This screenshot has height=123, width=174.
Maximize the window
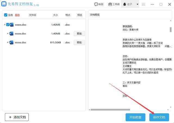click(161, 4)
